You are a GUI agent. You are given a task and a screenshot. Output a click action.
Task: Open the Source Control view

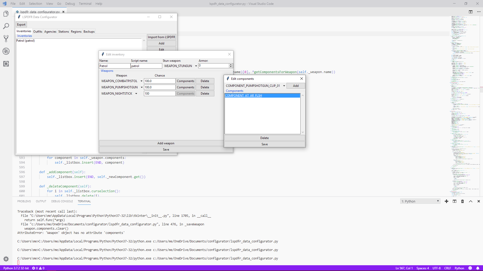tap(6, 38)
